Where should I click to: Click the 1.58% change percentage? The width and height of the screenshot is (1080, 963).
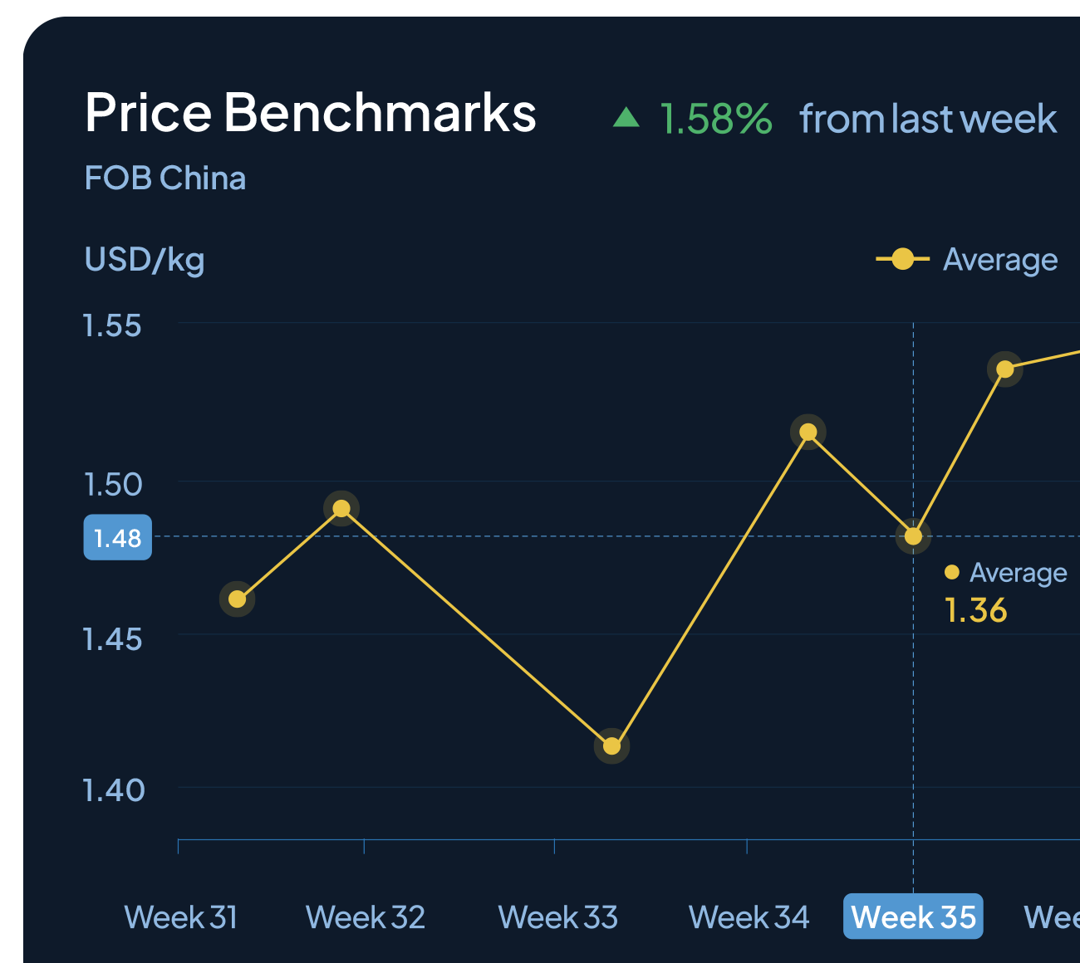716,119
